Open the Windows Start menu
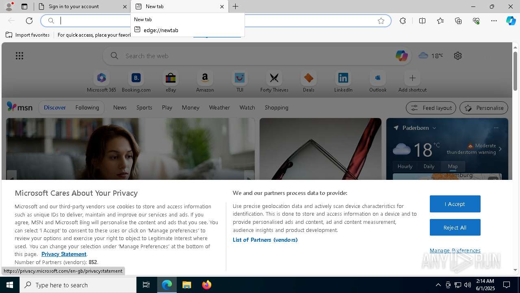This screenshot has width=520, height=293. tap(10, 285)
